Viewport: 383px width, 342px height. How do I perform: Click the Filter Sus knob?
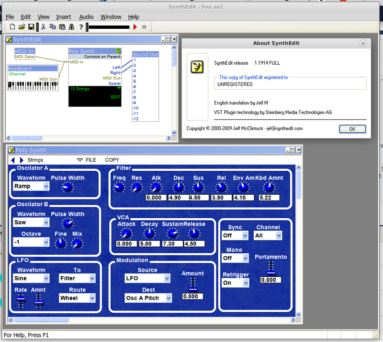point(198,188)
